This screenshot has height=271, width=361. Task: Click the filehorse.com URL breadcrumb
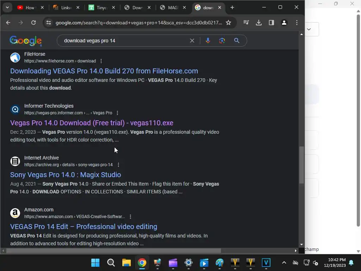[60, 61]
